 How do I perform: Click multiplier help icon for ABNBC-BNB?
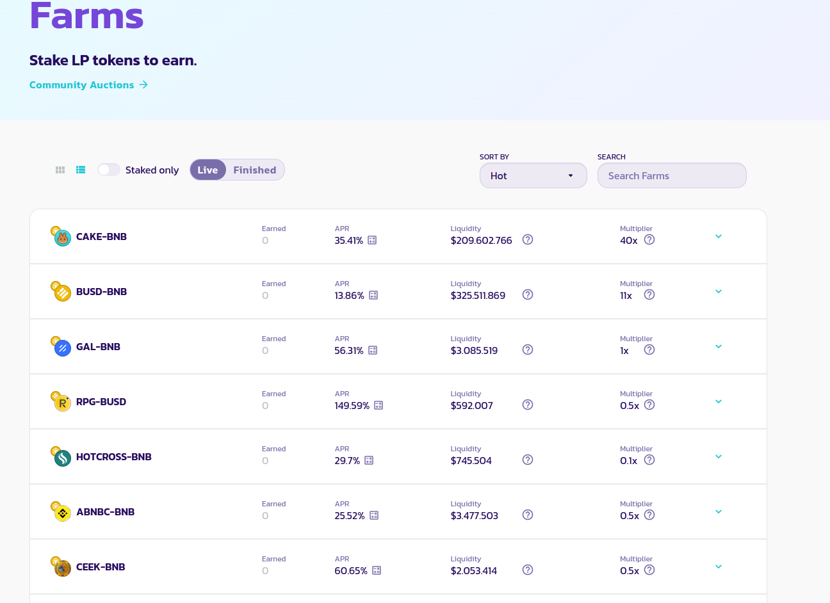click(649, 515)
